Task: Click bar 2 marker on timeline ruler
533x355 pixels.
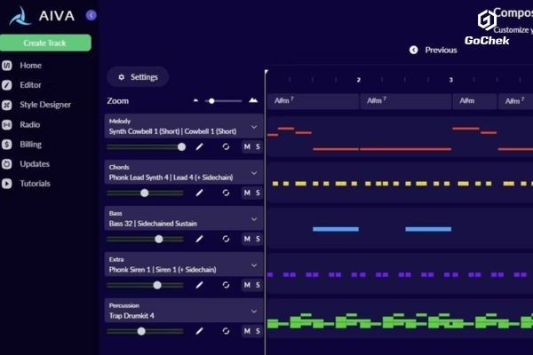Action: [x=359, y=80]
